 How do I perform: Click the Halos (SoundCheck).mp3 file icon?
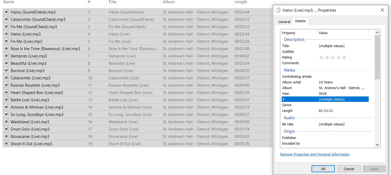[x=7, y=12]
